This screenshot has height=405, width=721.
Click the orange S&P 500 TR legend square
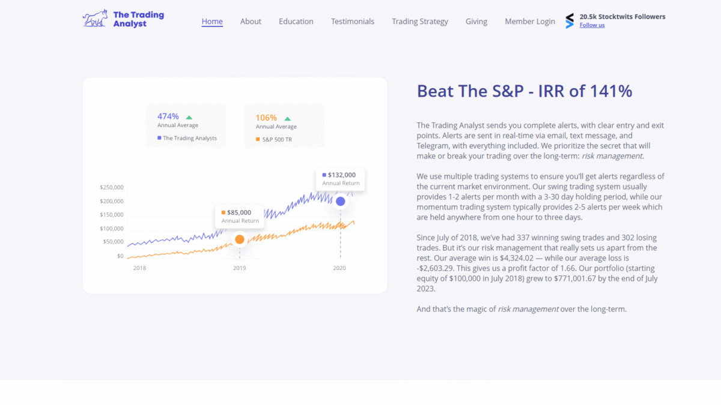258,139
